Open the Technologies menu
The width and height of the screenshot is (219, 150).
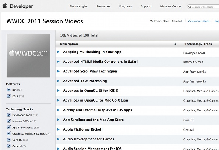[79, 6]
